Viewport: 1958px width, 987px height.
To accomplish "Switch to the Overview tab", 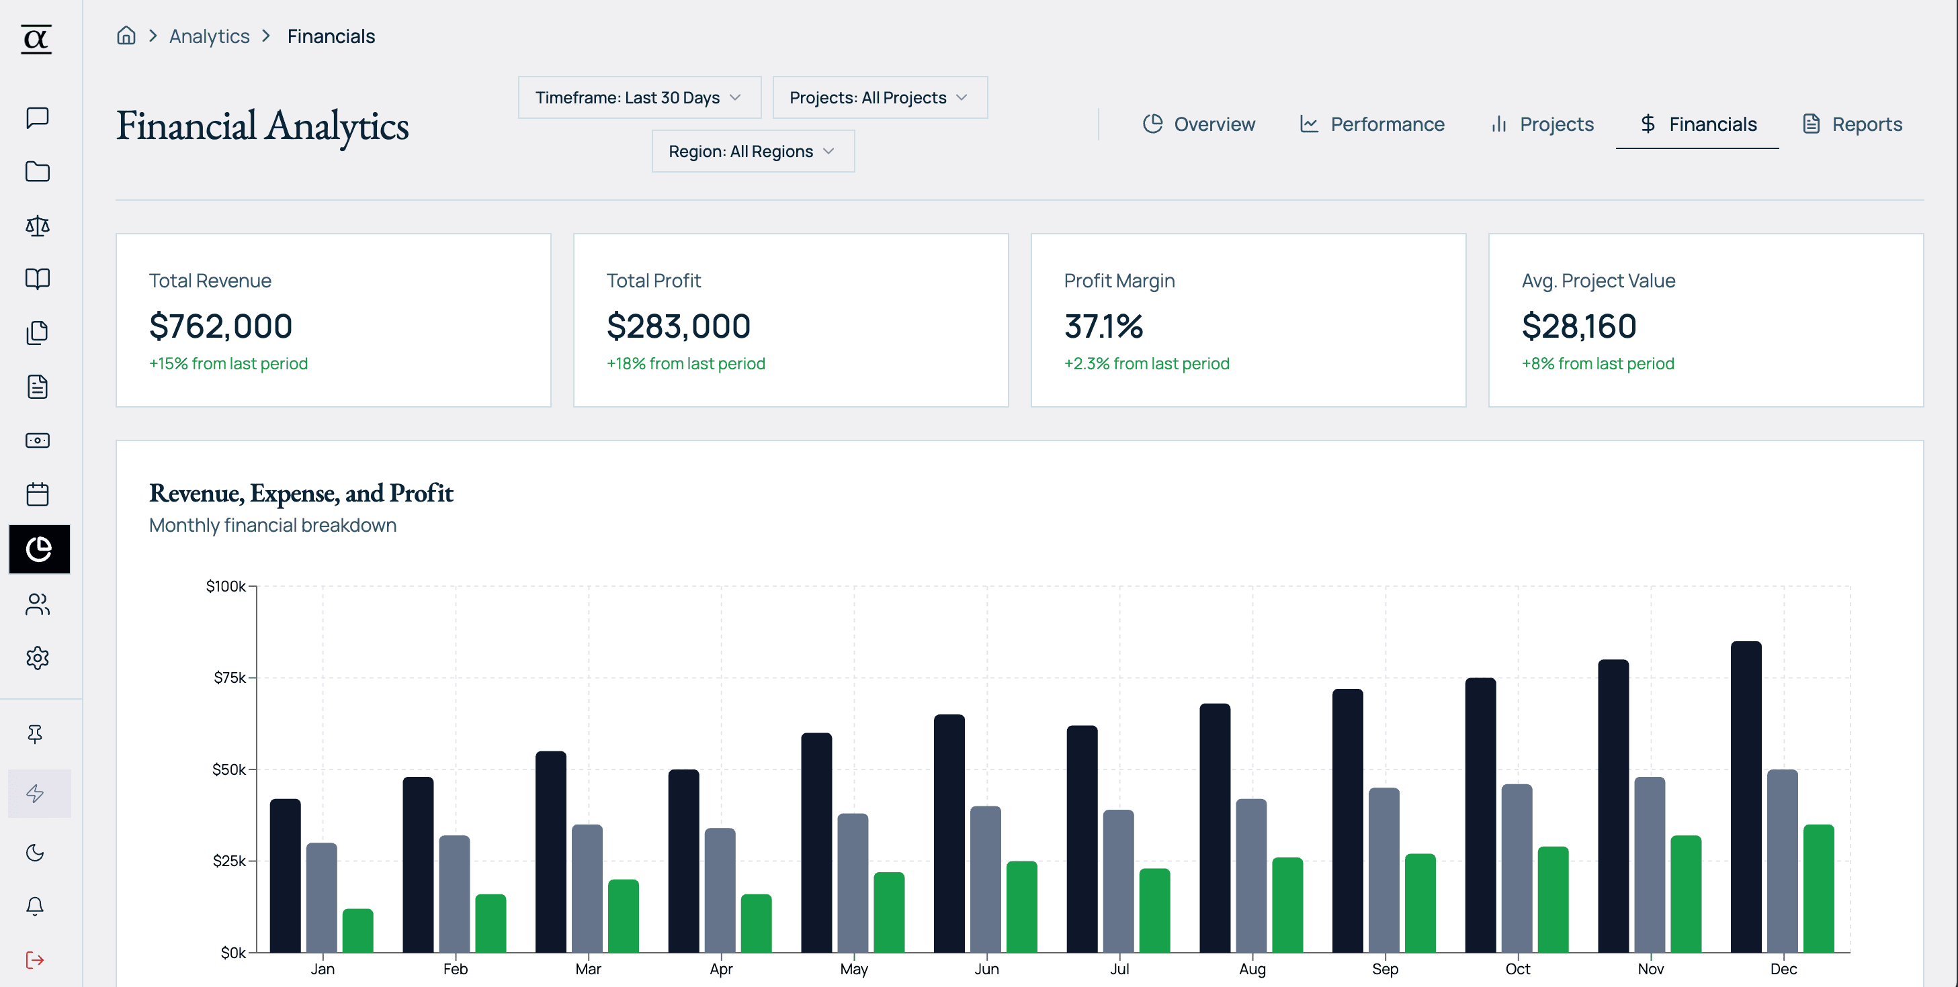I will tap(1199, 124).
